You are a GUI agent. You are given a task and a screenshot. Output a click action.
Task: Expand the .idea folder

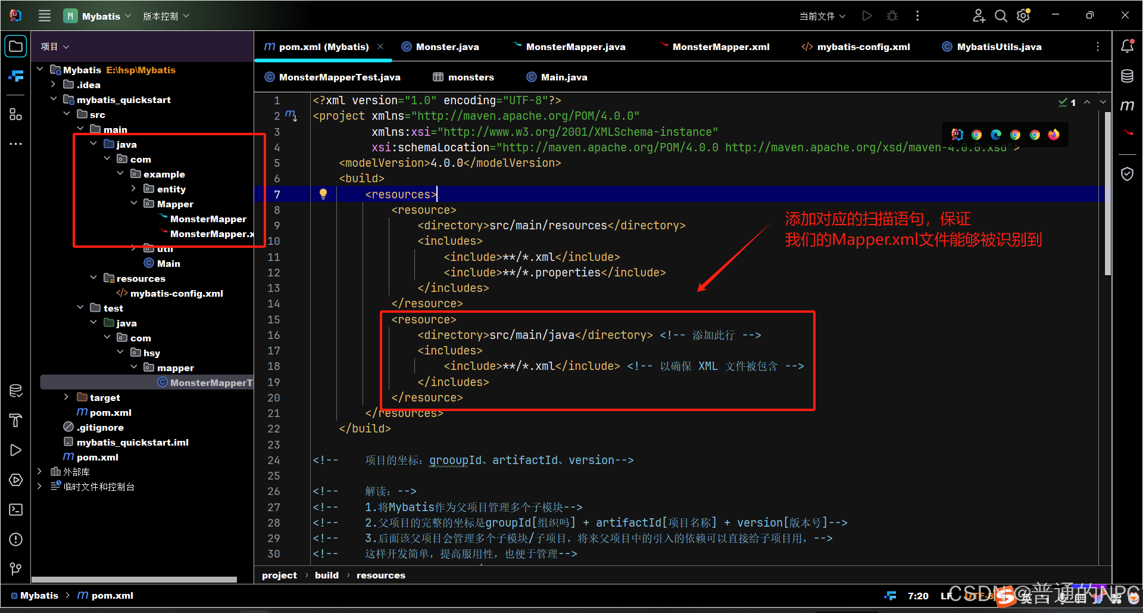(x=53, y=85)
